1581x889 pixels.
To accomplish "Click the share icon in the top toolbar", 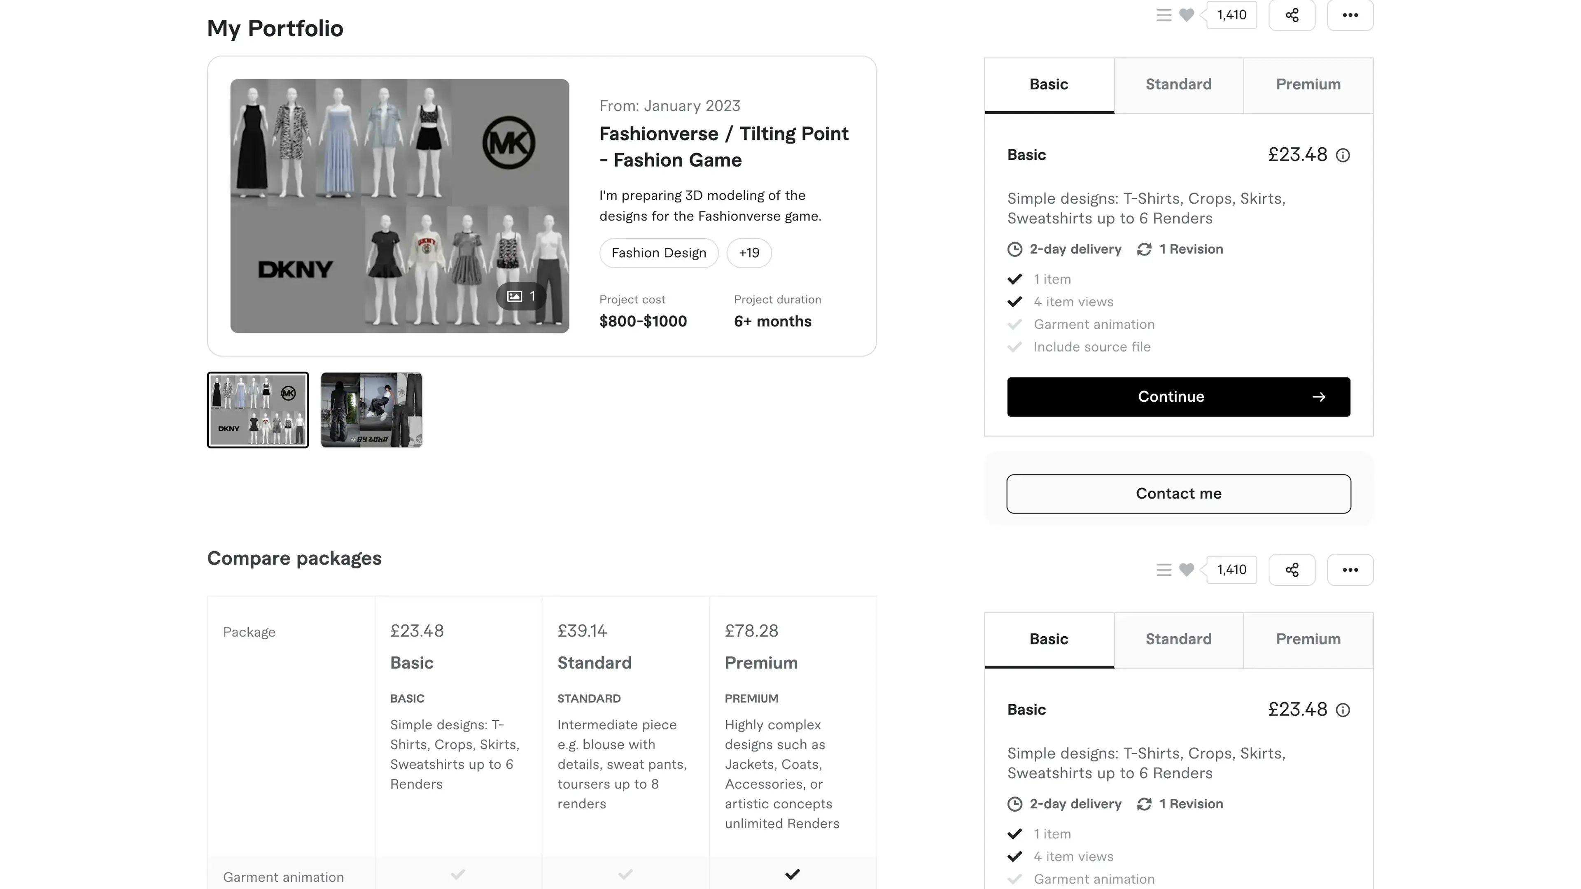I will (x=1291, y=15).
